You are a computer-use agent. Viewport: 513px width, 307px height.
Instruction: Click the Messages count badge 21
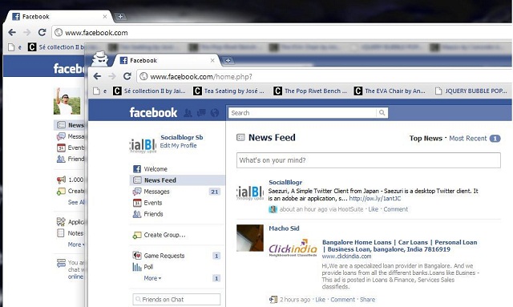215,192
